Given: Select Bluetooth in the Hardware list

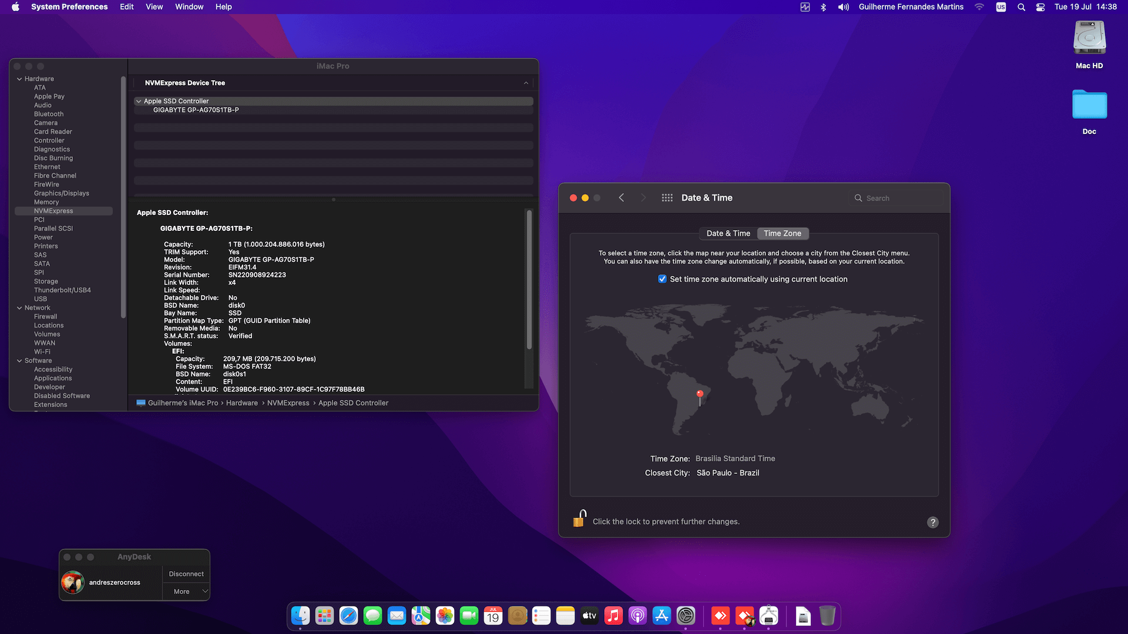Looking at the screenshot, I should click(49, 114).
